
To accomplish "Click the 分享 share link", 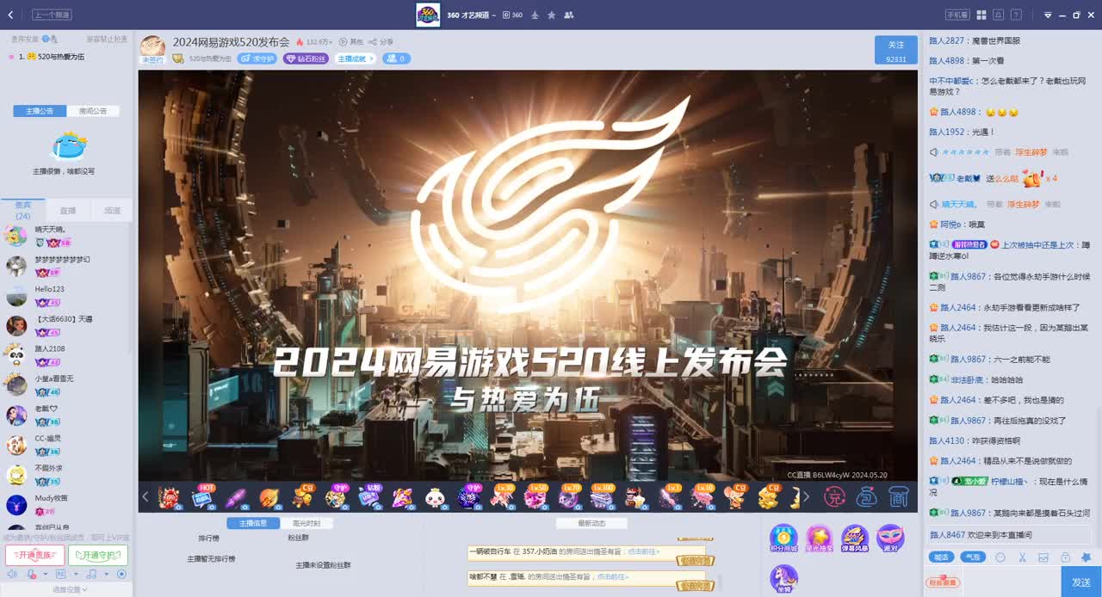I will coord(381,41).
